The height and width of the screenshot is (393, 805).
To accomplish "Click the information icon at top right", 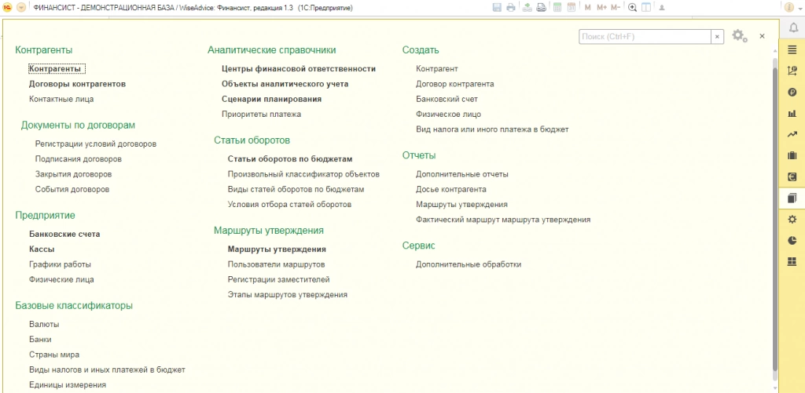I will [x=789, y=8].
